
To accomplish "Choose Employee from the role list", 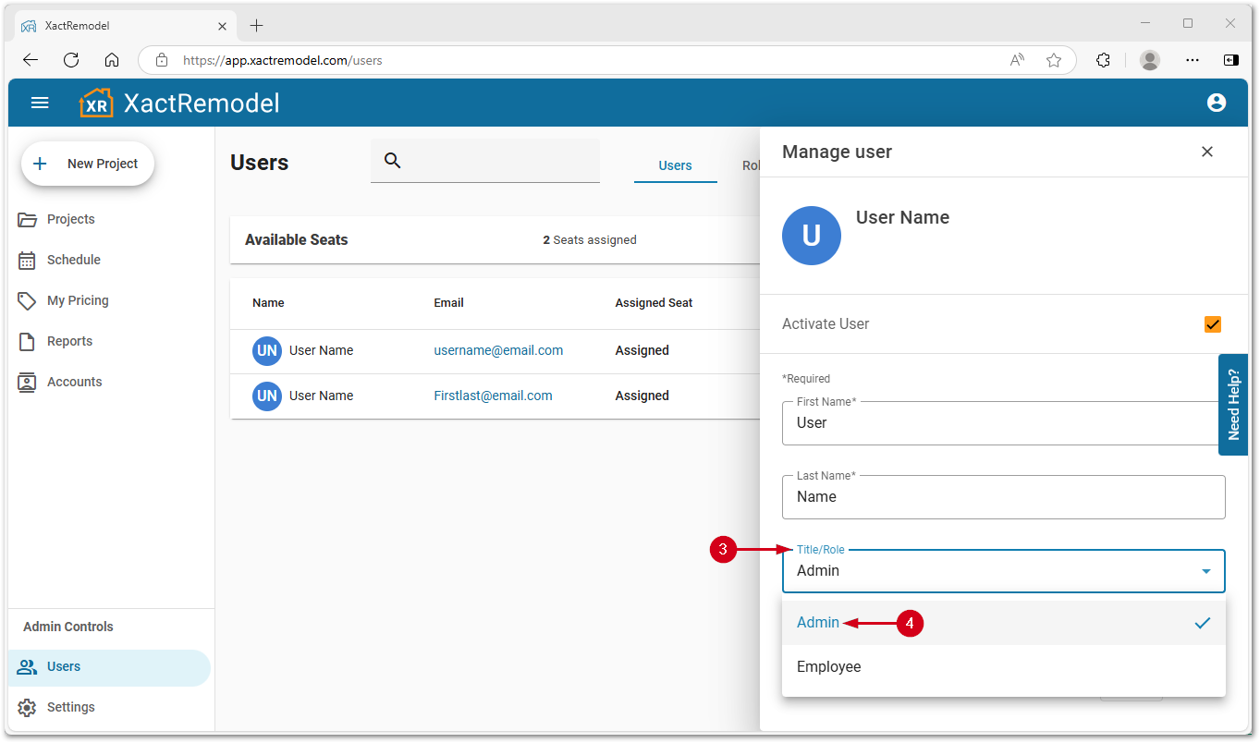I will 828,667.
